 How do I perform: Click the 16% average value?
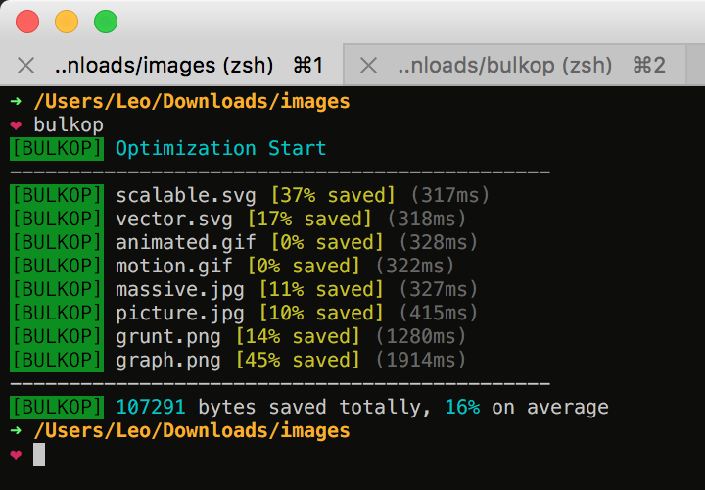462,408
